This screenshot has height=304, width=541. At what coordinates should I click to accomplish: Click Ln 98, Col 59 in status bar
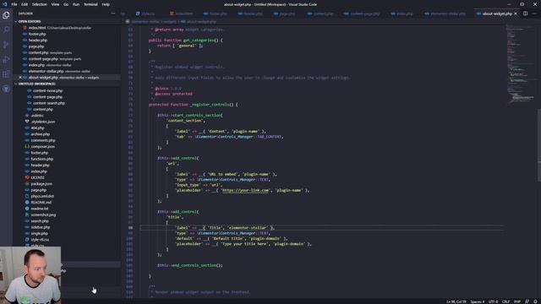(456, 301)
